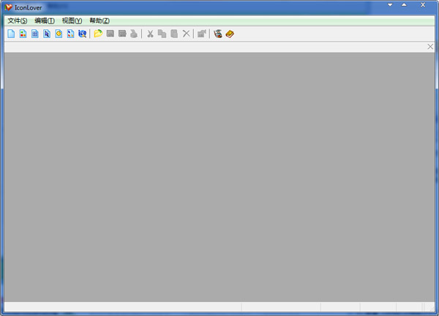
Task: Click the IconLover logo in the title bar
Action: (x=8, y=7)
